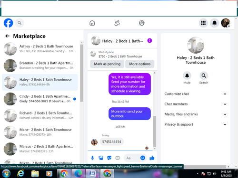The height and width of the screenshot is (178, 238).
Task: Click the chat messages scrollbar thumb
Action: coord(155,131)
